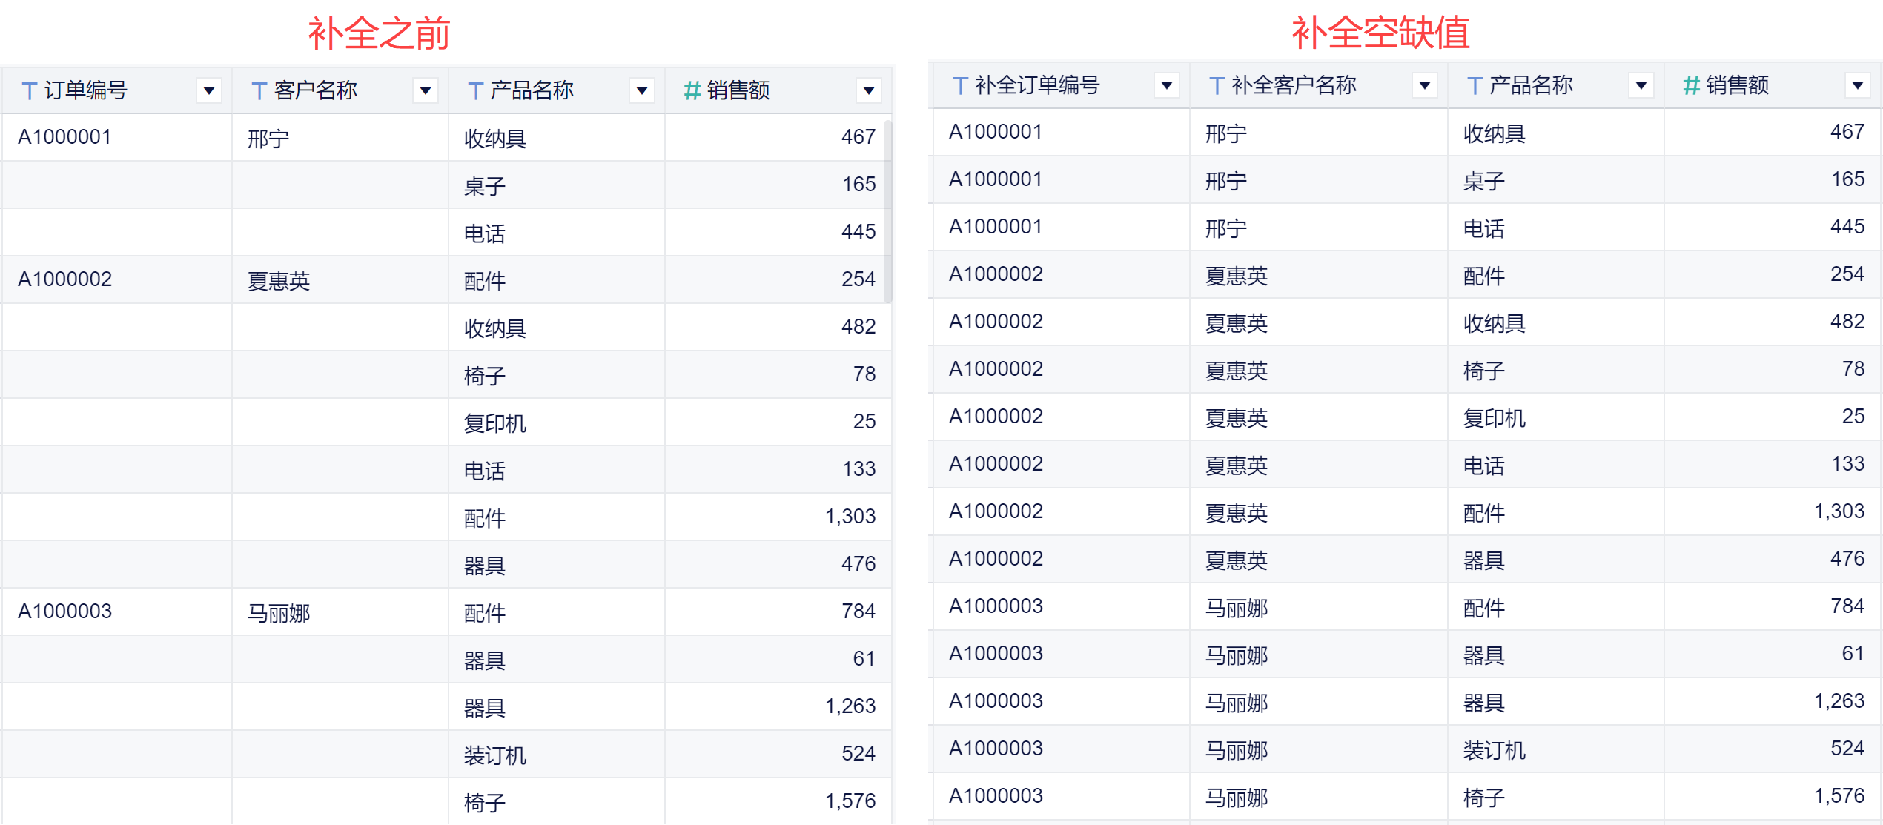1883x825 pixels.
Task: Expand the left 销售额 column filter dropdown
Action: pos(868,90)
